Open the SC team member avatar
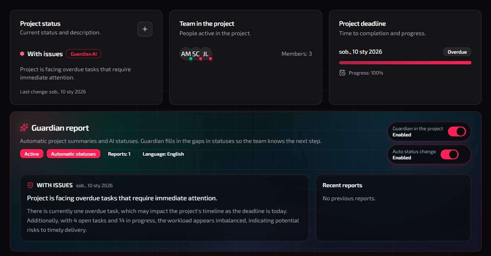The width and height of the screenshot is (491, 256). tap(196, 54)
